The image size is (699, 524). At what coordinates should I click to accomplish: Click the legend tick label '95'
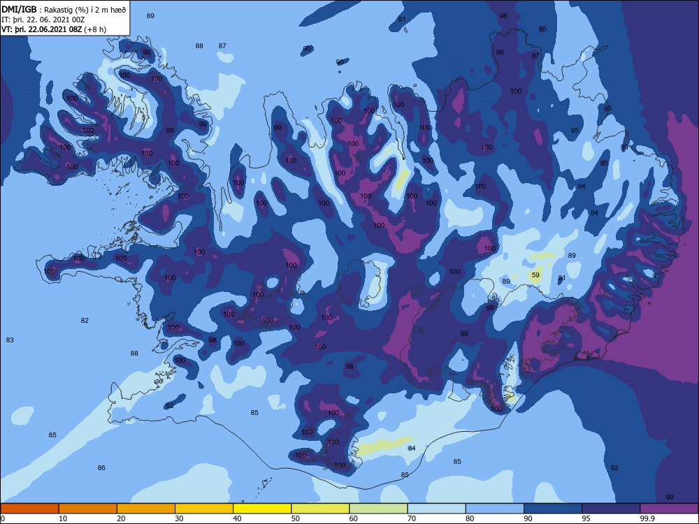(586, 518)
